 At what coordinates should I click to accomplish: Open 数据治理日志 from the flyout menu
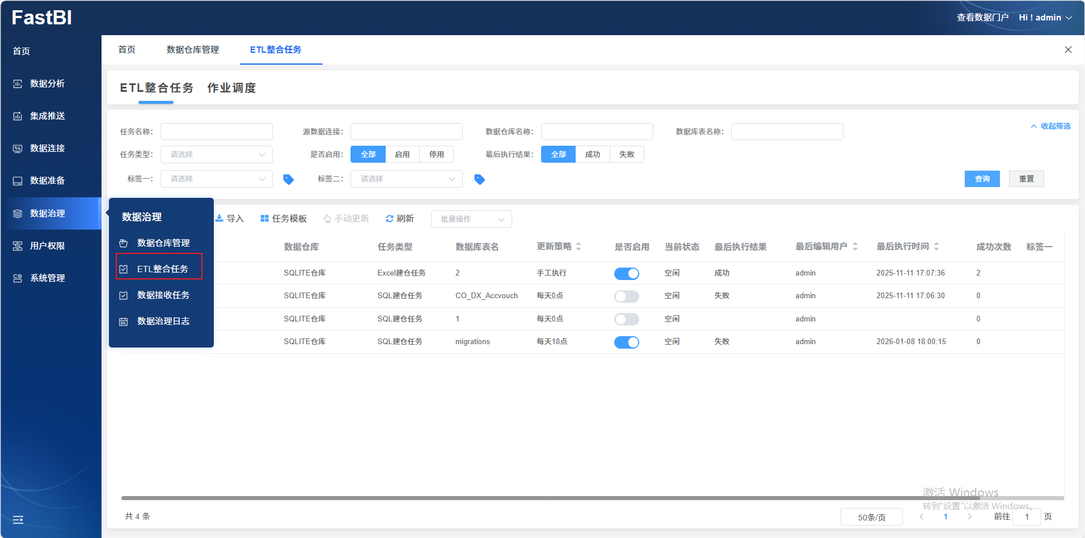tap(163, 321)
